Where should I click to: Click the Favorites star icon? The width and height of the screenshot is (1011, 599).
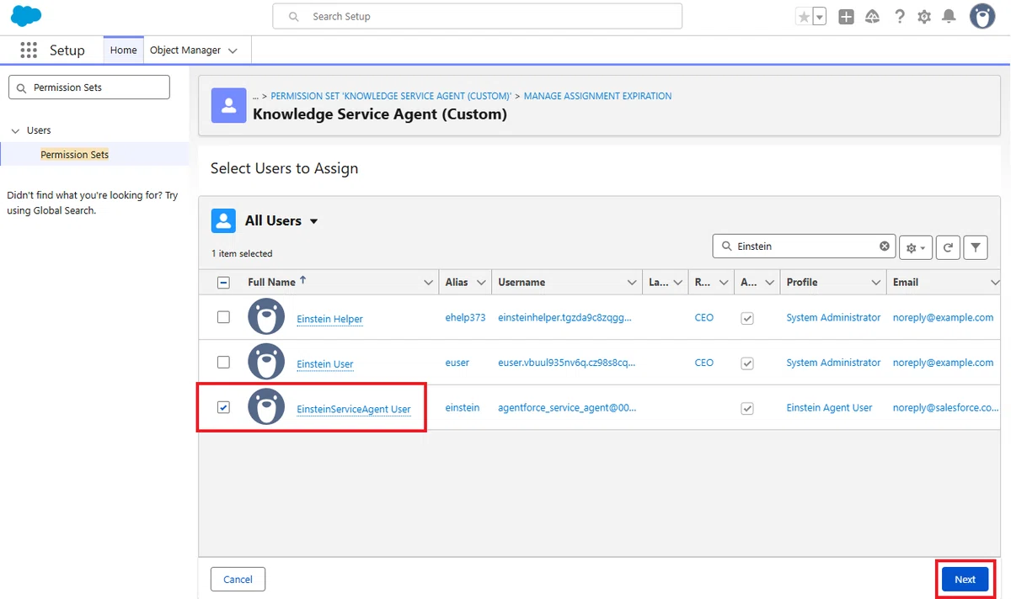[x=805, y=17]
